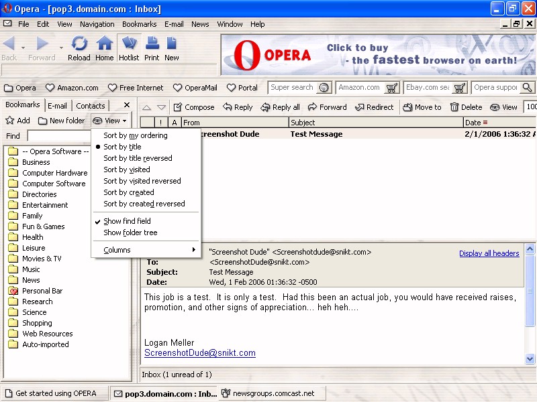
Task: Choose Sort by visited reversed
Action: pos(146,181)
